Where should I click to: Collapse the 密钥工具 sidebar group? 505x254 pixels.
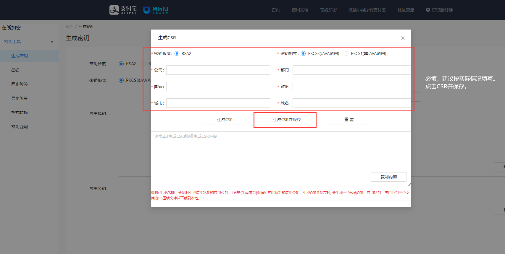[52, 42]
